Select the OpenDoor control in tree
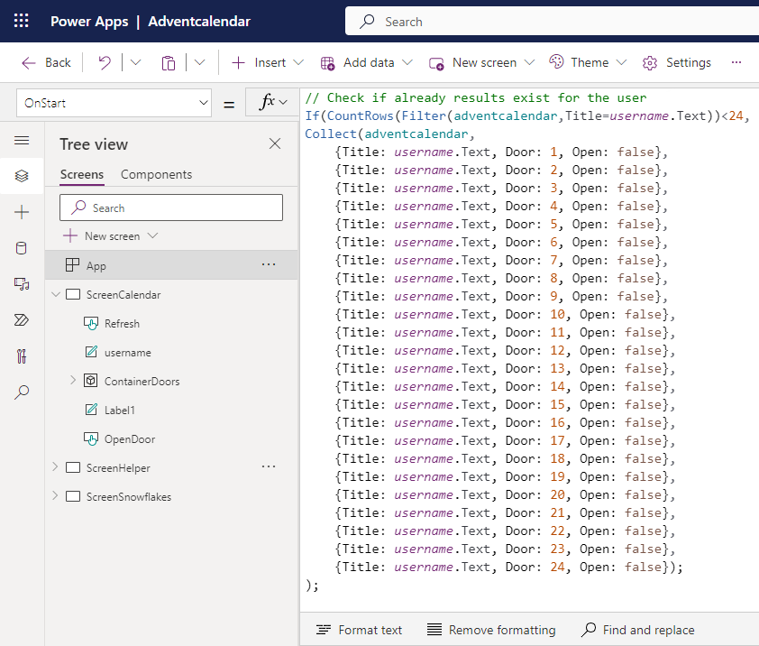 coord(129,439)
